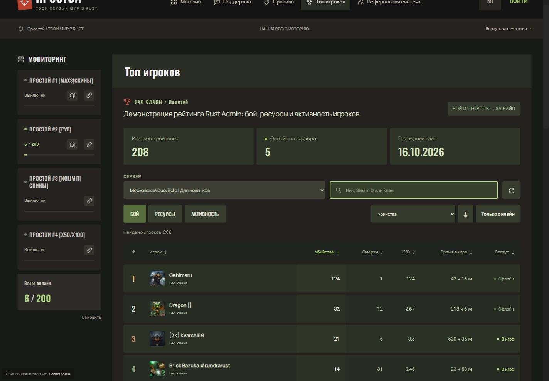This screenshot has width=549, height=381.
Task: Sort table by Время в игре column
Action: 456,252
